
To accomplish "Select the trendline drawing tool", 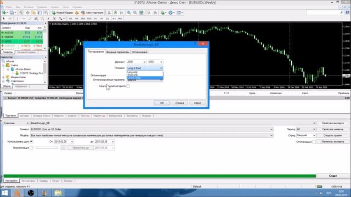I will 30,19.
